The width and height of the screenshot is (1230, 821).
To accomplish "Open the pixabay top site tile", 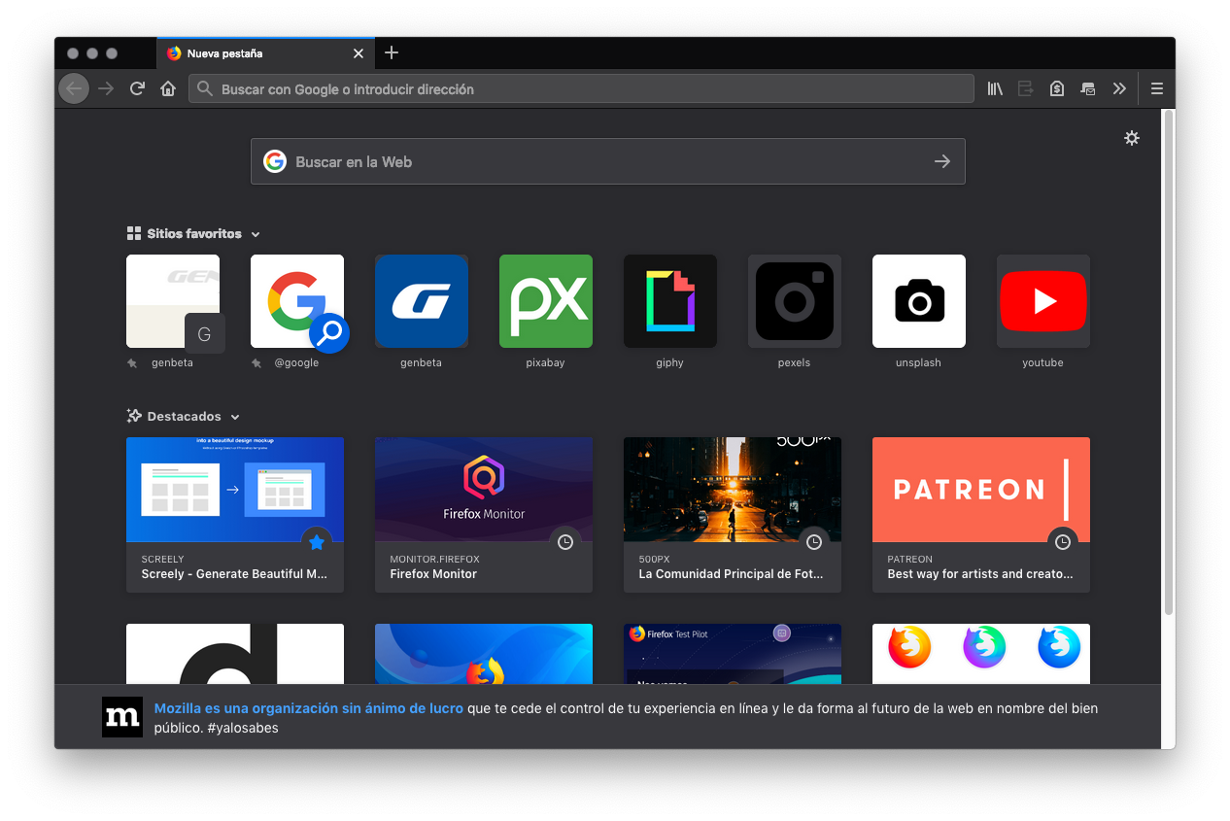I will coord(545,301).
